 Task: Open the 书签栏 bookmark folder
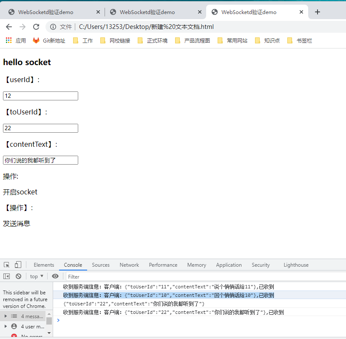click(x=300, y=41)
